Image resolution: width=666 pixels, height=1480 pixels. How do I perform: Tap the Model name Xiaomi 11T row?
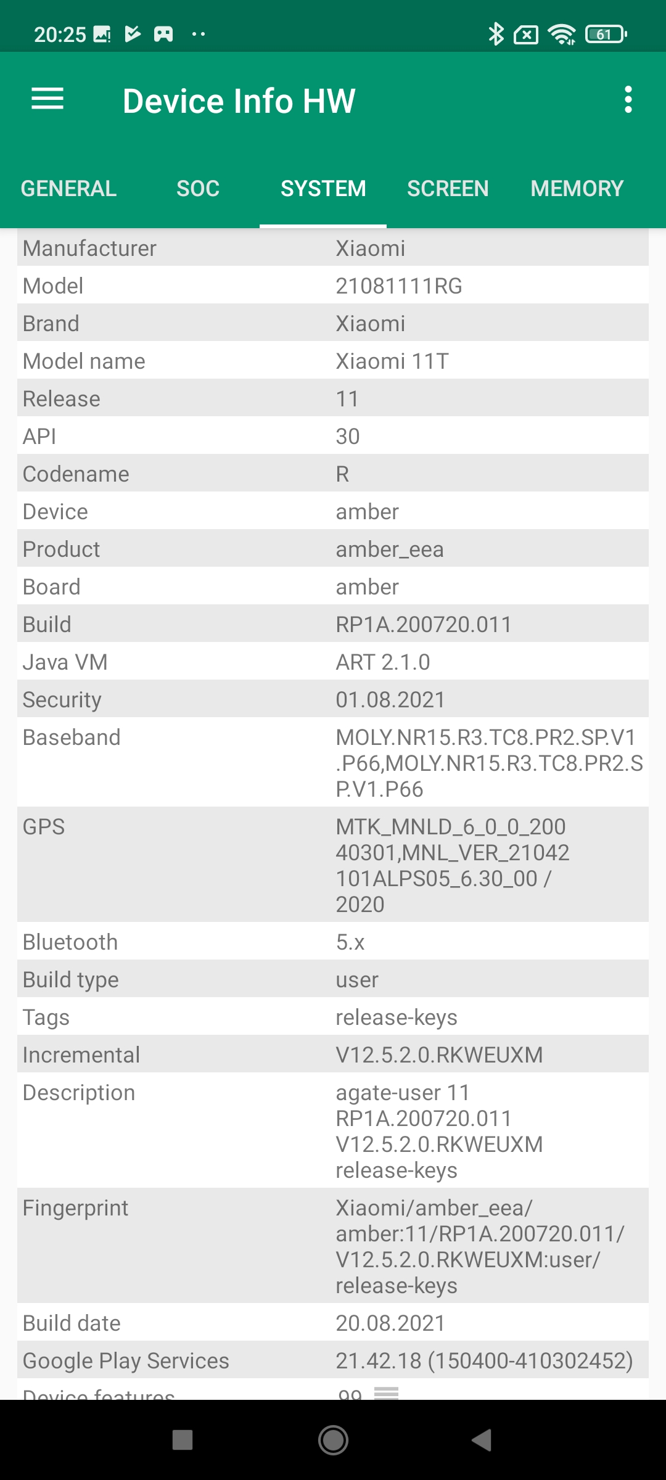tap(333, 361)
